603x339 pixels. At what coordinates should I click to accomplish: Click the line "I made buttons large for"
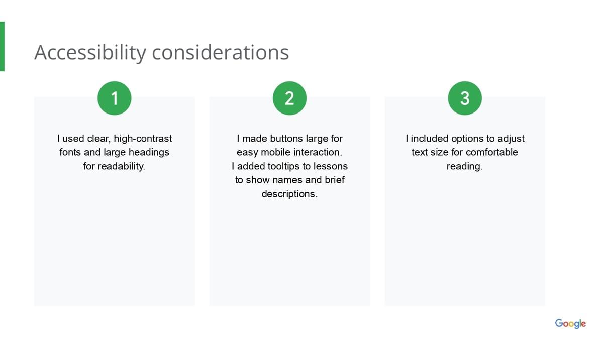point(289,138)
